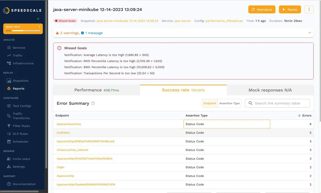This screenshot has height=193, width=321.
Task: Open the /spacex/launches endpoint link
Action: point(69,124)
